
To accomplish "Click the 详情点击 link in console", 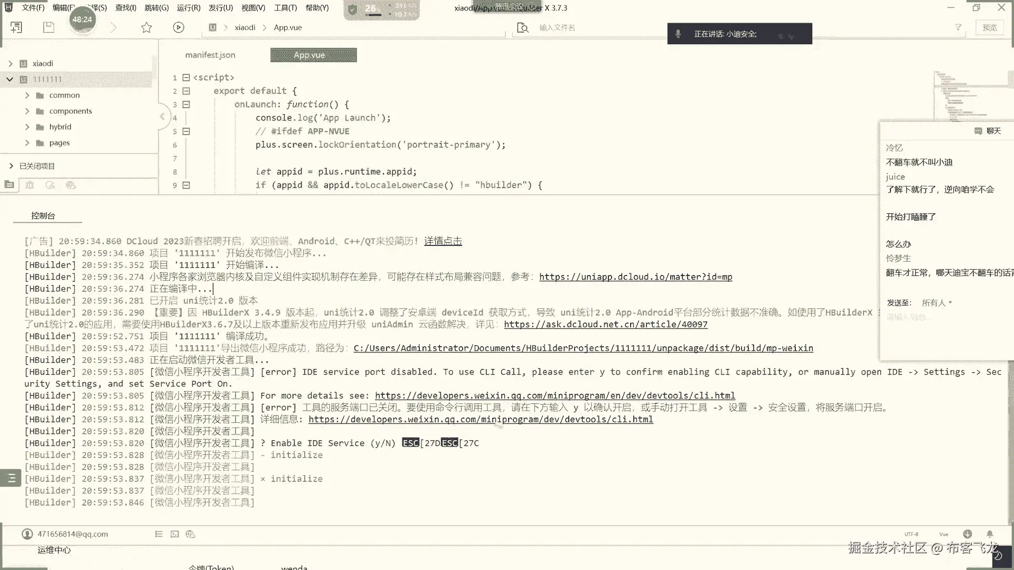I will click(x=443, y=241).
